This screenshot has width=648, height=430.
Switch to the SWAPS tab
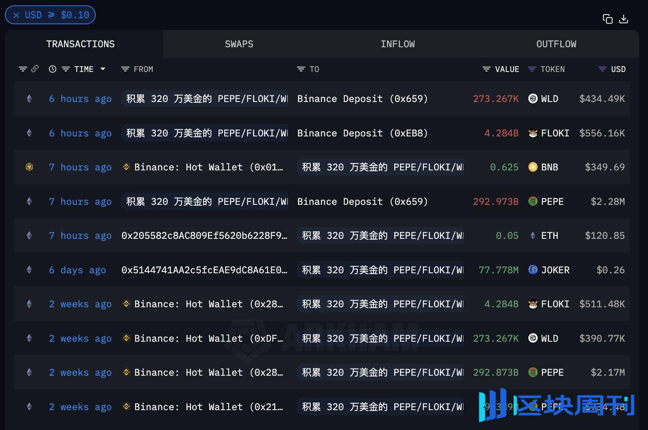239,44
